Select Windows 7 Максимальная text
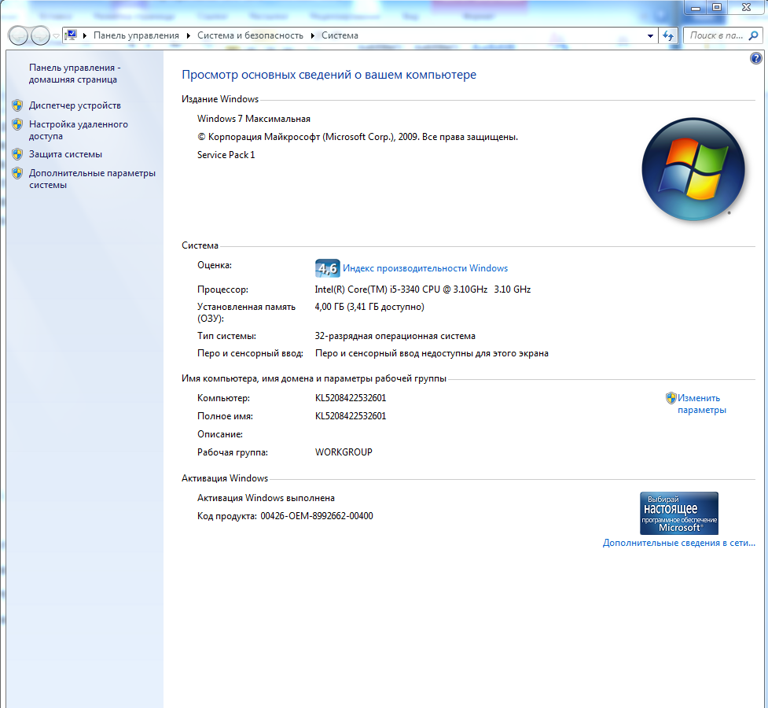The image size is (768, 708). coord(254,119)
